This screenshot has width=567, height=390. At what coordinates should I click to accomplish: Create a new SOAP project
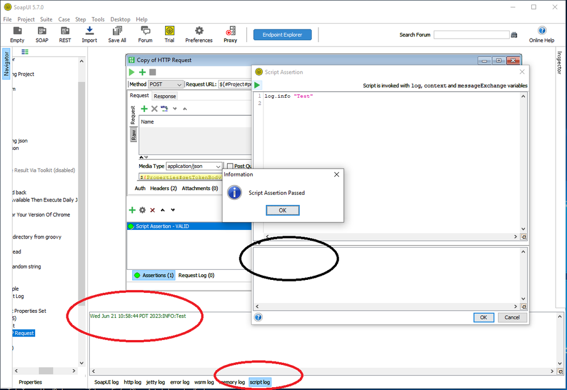tap(42, 35)
